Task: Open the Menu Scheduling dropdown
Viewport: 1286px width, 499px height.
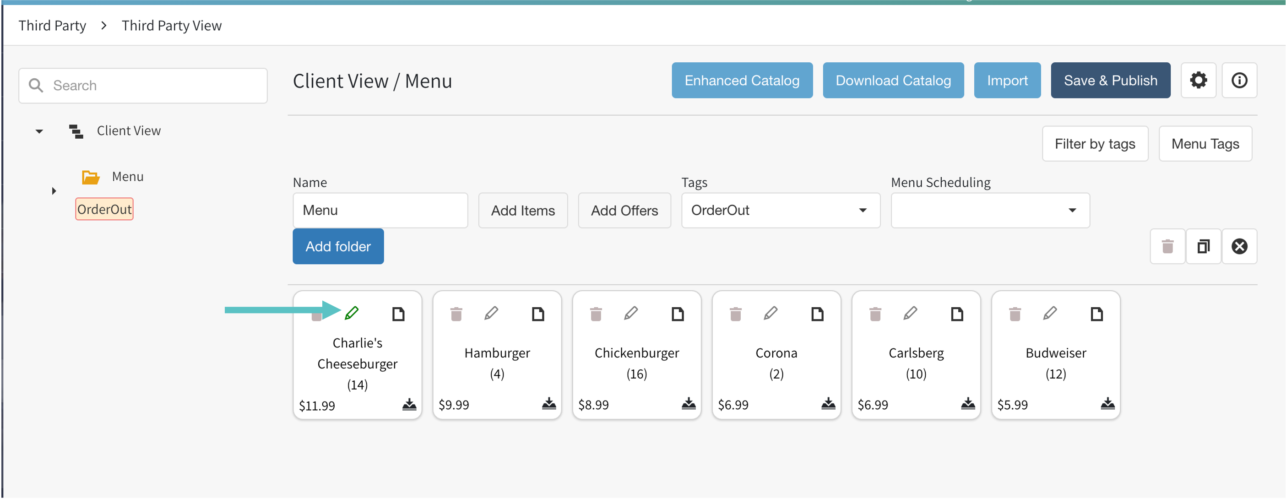Action: (x=989, y=210)
